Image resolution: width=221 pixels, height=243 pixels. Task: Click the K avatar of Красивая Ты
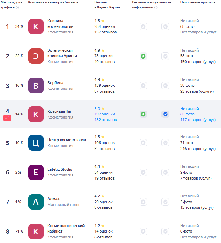(36, 114)
